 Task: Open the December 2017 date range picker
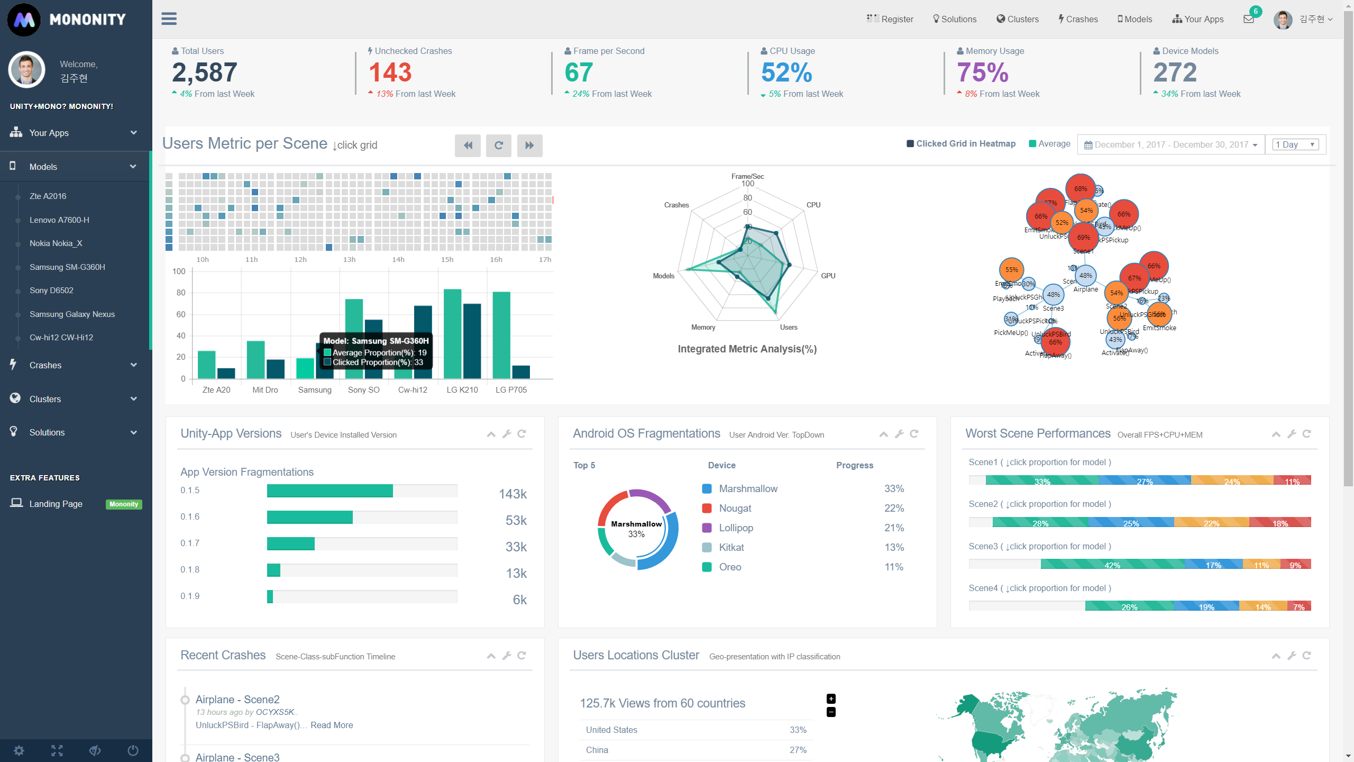pyautogui.click(x=1171, y=144)
